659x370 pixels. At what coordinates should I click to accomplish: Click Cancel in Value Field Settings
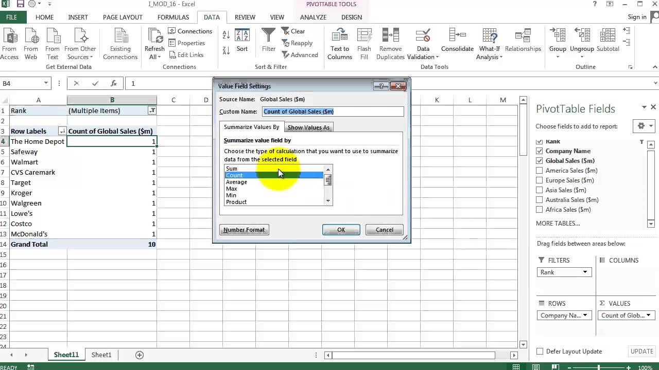[x=384, y=230]
